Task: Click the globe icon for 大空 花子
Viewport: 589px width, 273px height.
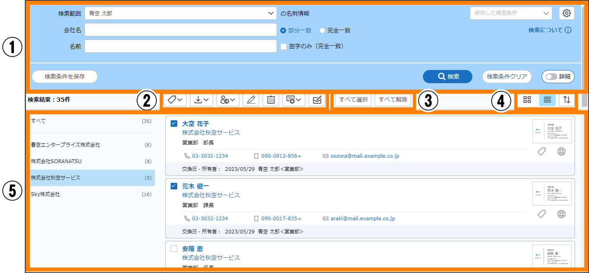Action: (x=561, y=152)
